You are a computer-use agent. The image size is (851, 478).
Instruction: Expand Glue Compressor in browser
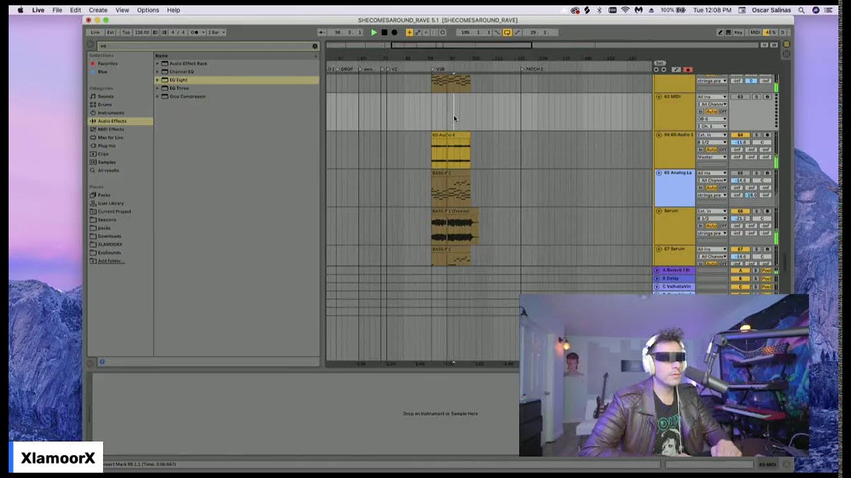158,96
